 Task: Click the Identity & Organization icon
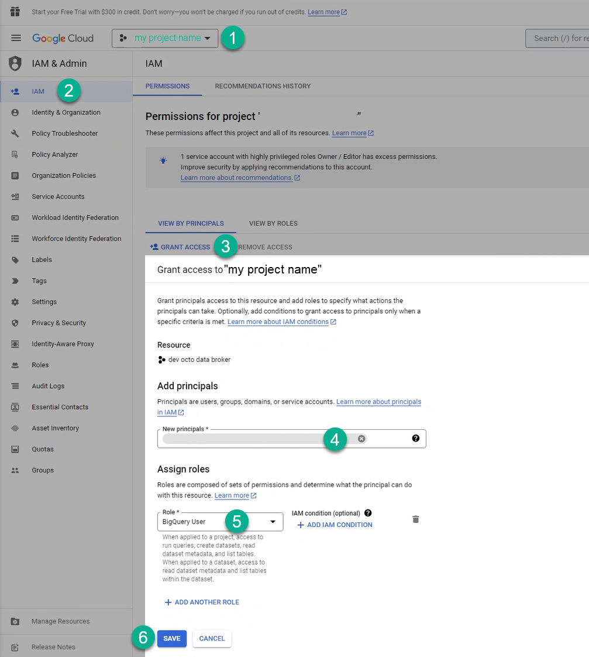click(x=15, y=112)
